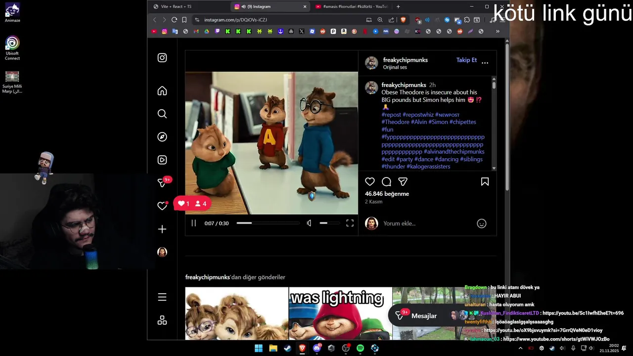Bookmark this page with the toolbar bookmark icon
633x356 pixels.
pos(184,20)
